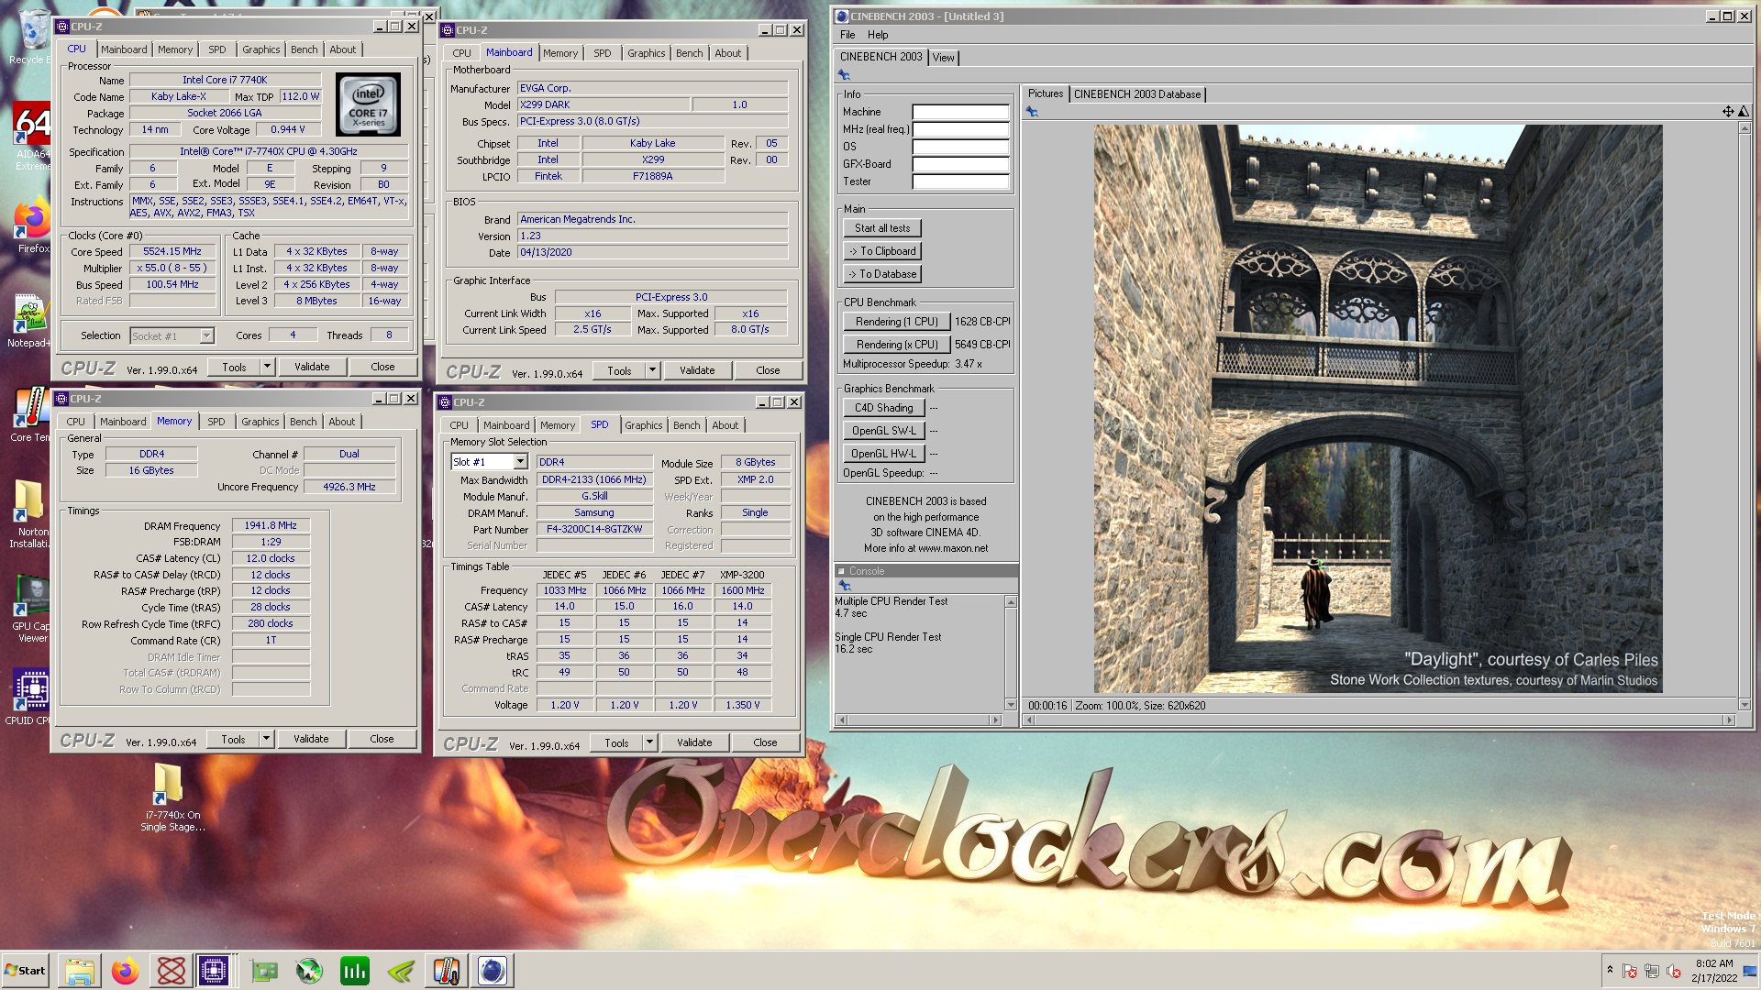Viewport: 1761px width, 990px height.
Task: Open the CPUID CPU-Z desktop icon
Action: coord(28,697)
